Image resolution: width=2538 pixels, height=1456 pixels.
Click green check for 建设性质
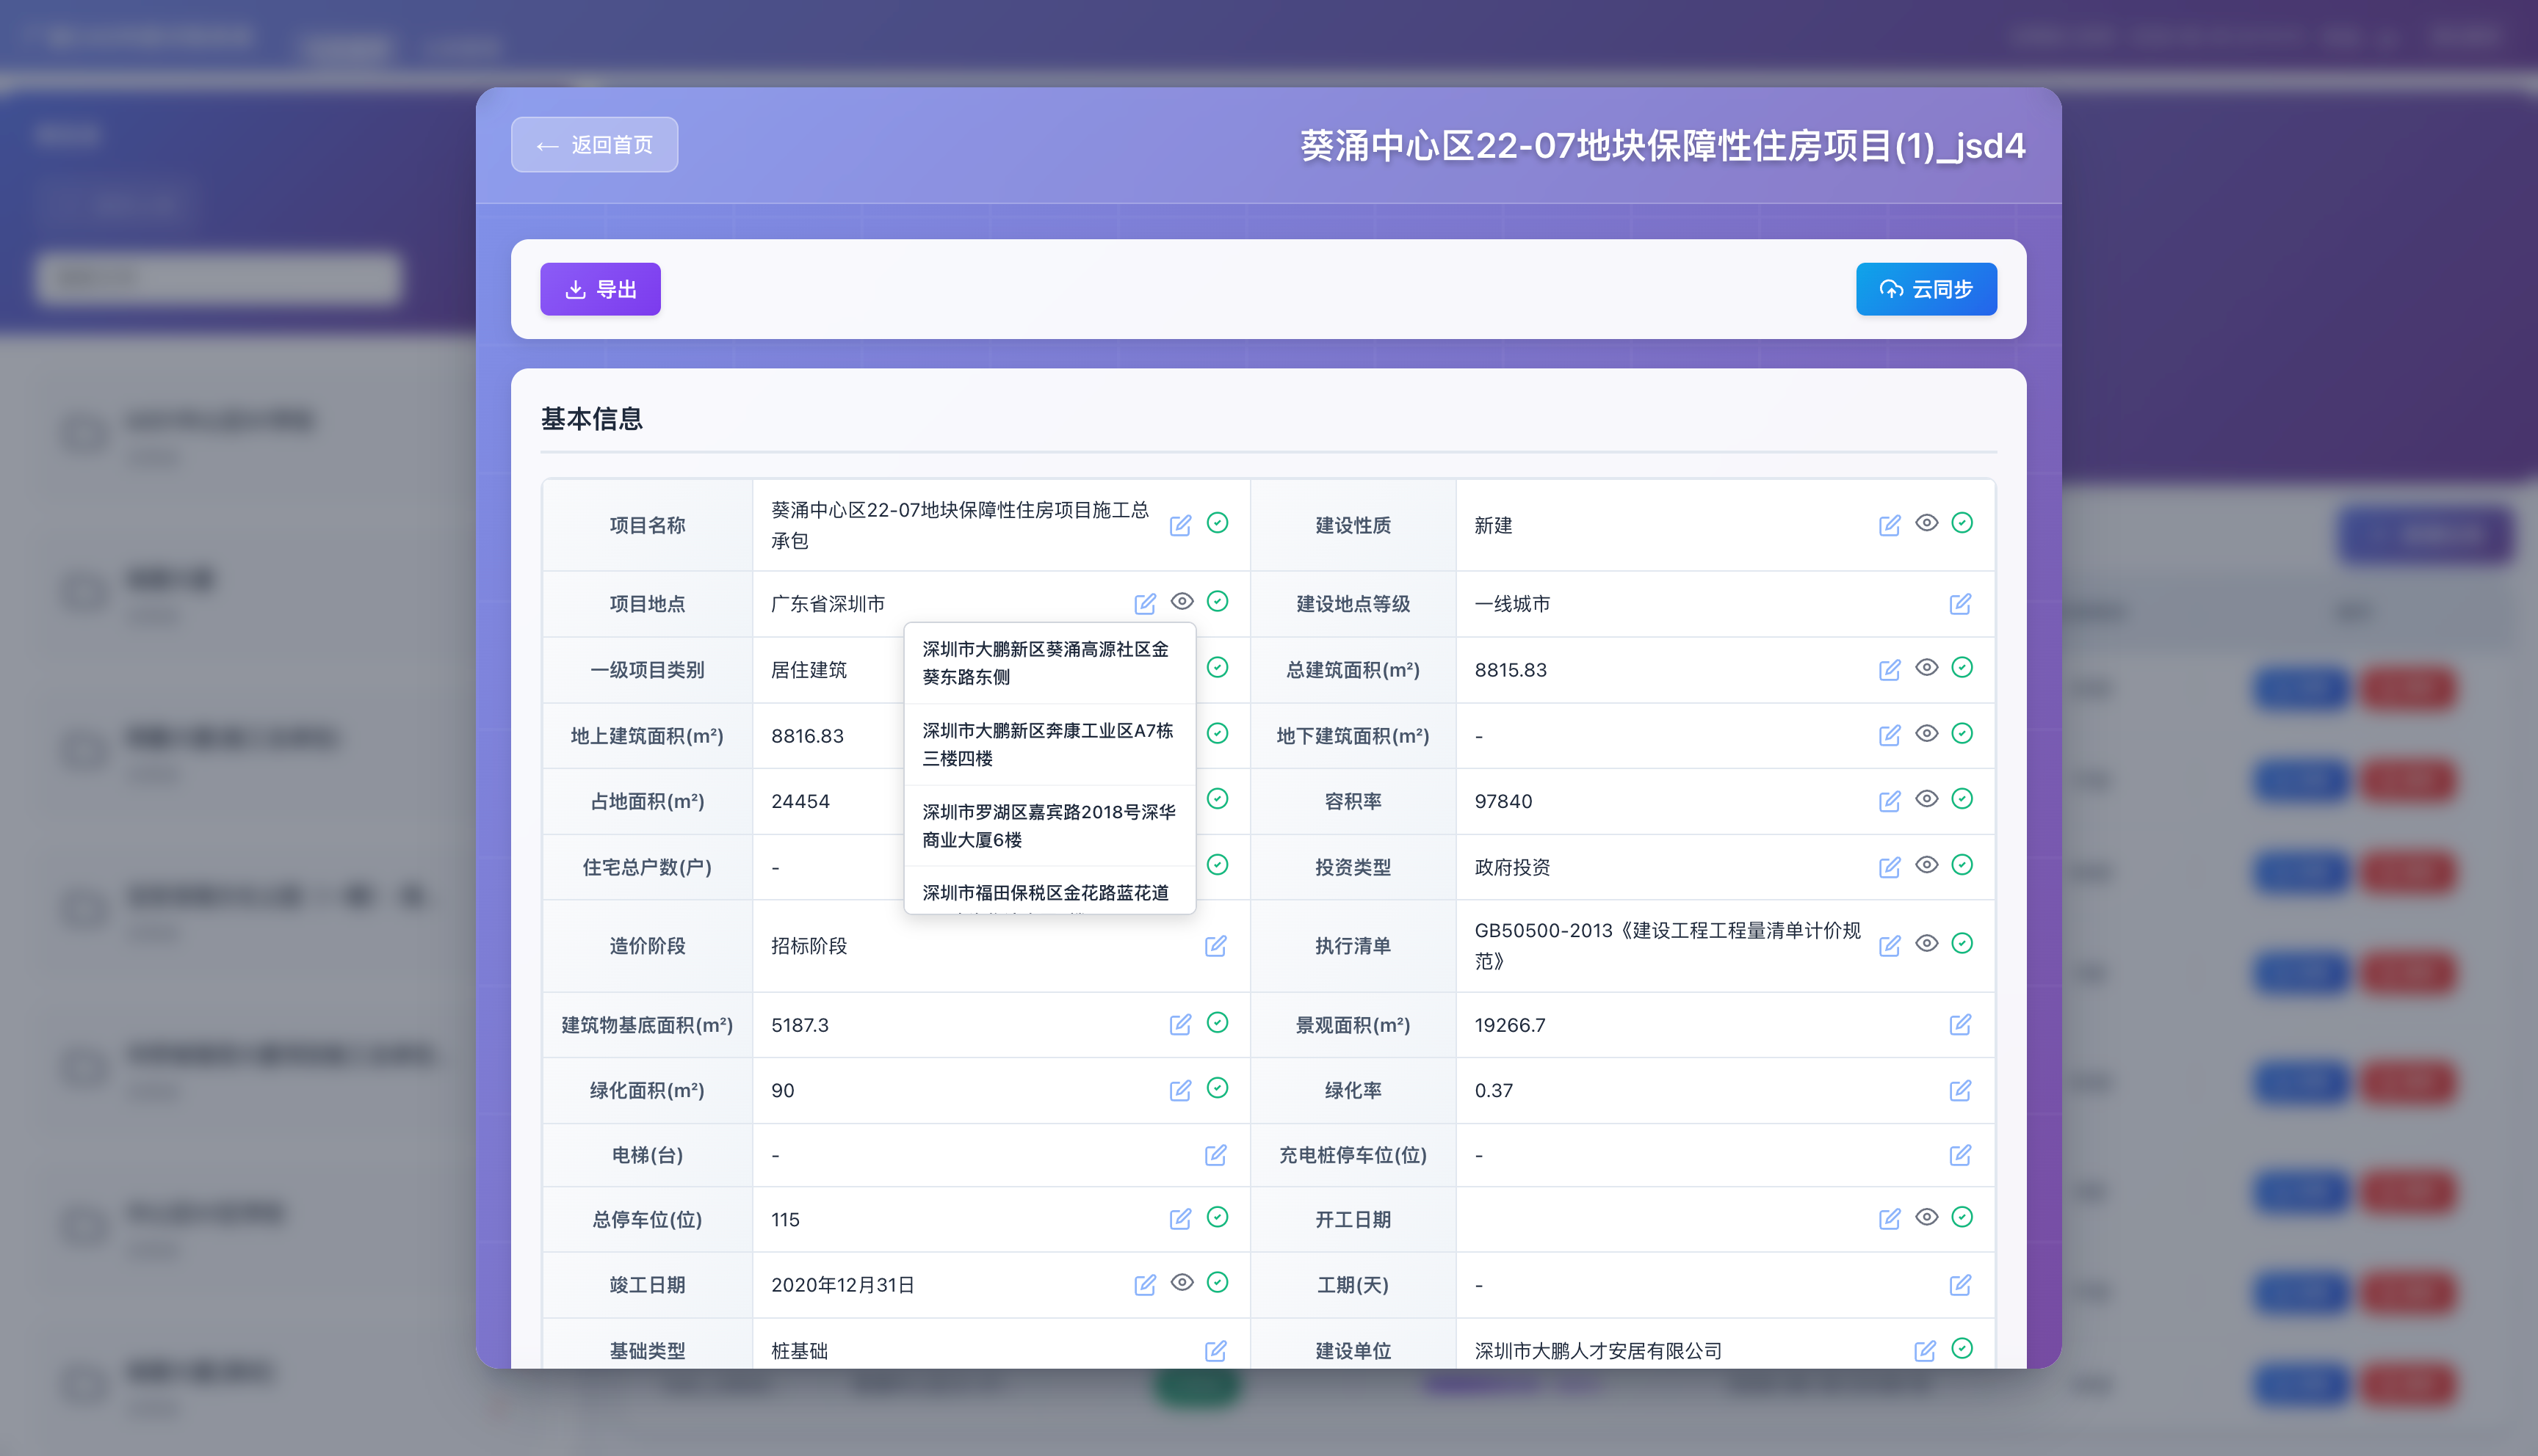[1963, 523]
